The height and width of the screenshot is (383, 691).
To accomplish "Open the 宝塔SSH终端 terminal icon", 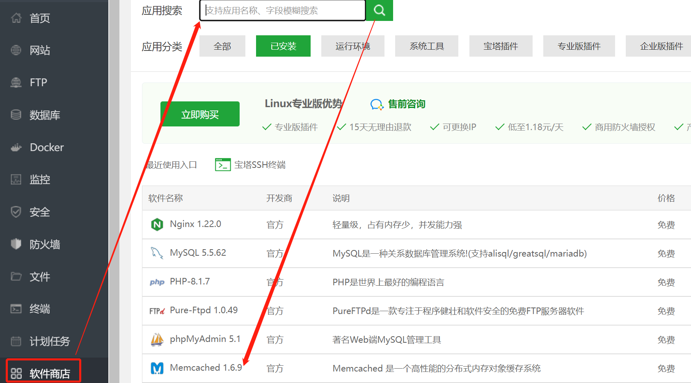I will [x=223, y=164].
